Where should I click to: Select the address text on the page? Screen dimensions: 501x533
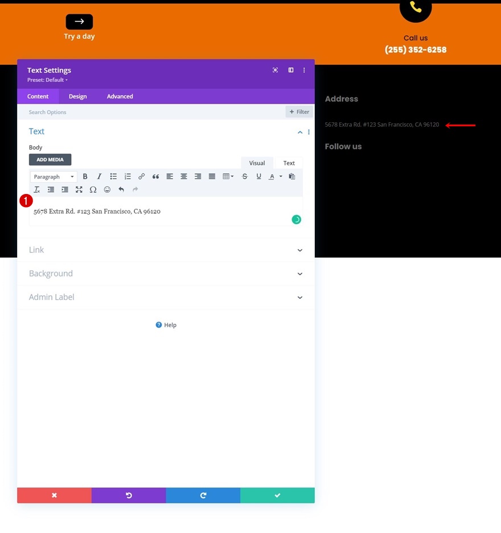coord(381,125)
